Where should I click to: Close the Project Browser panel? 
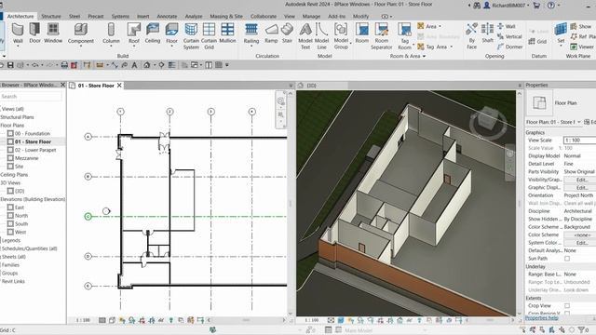62,85
